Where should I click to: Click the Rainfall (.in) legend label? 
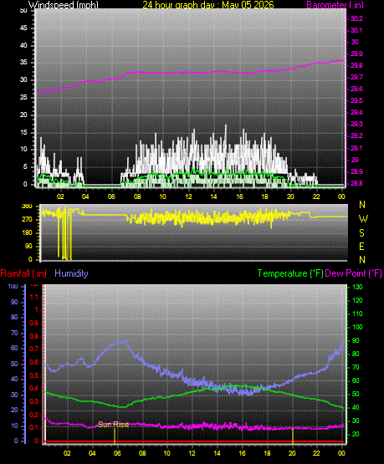(x=23, y=273)
